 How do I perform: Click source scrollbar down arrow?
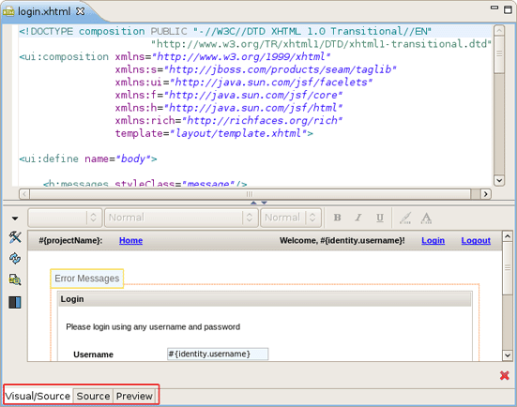[x=499, y=180]
